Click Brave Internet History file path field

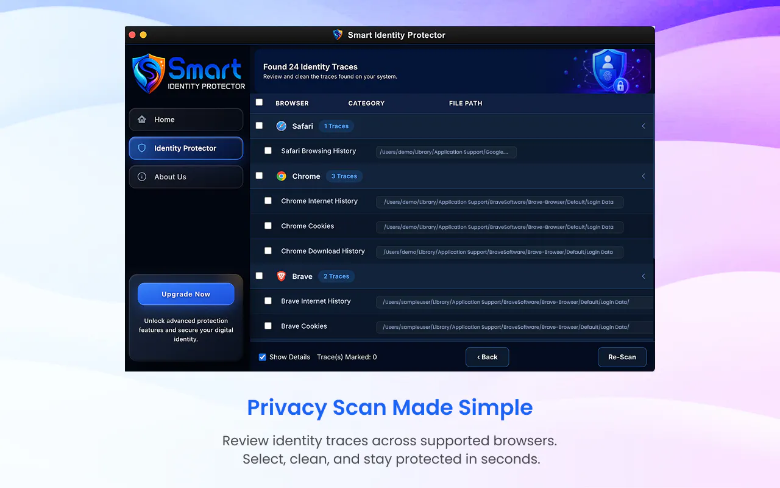(515, 302)
